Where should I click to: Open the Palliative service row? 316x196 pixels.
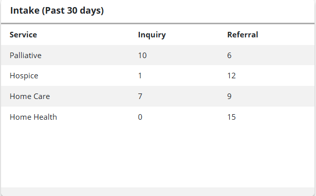pyautogui.click(x=158, y=55)
